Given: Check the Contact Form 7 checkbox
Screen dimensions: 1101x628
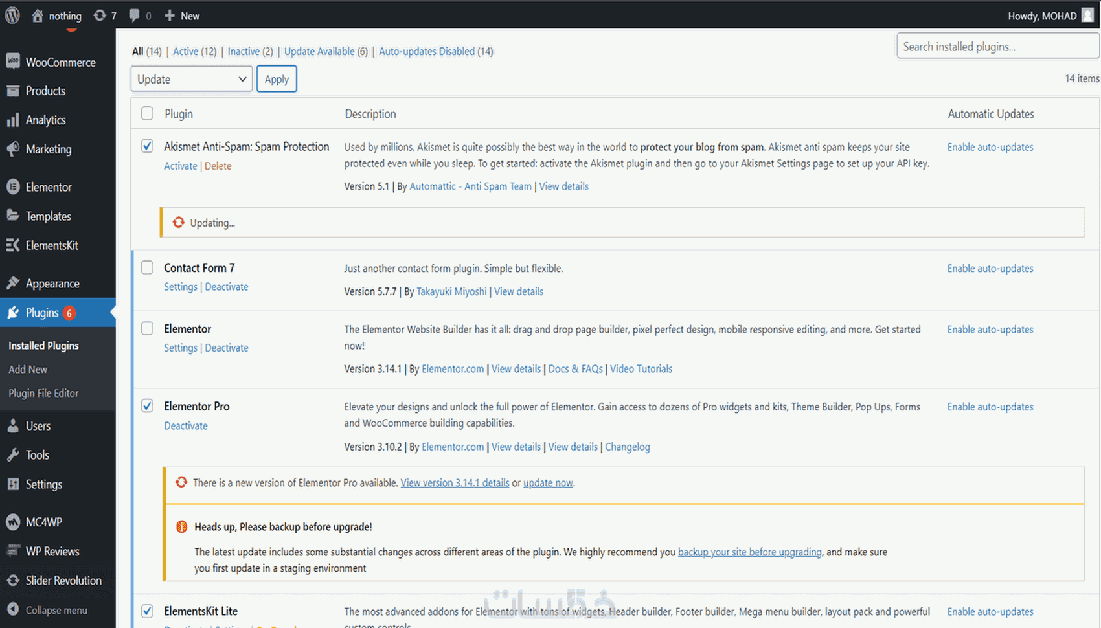Looking at the screenshot, I should [148, 267].
